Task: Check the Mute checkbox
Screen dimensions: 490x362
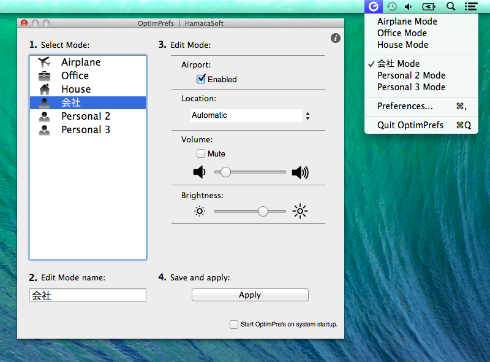Action: [201, 153]
